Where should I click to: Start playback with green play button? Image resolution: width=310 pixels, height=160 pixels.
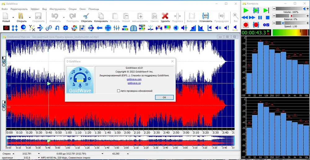pos(246,10)
